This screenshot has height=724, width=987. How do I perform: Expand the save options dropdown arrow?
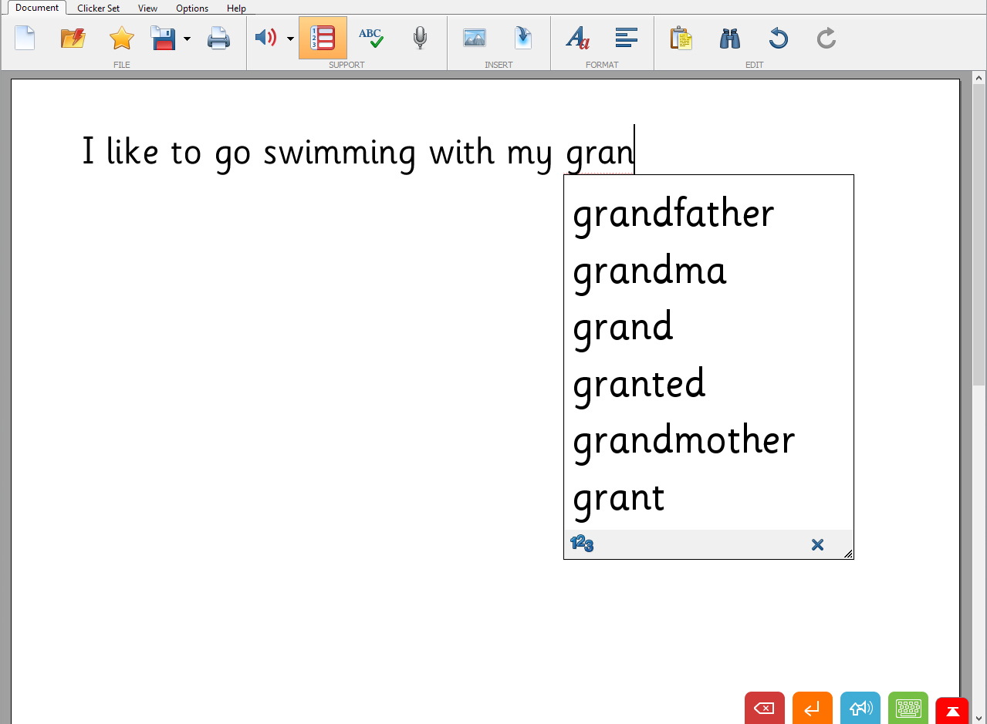tap(187, 39)
